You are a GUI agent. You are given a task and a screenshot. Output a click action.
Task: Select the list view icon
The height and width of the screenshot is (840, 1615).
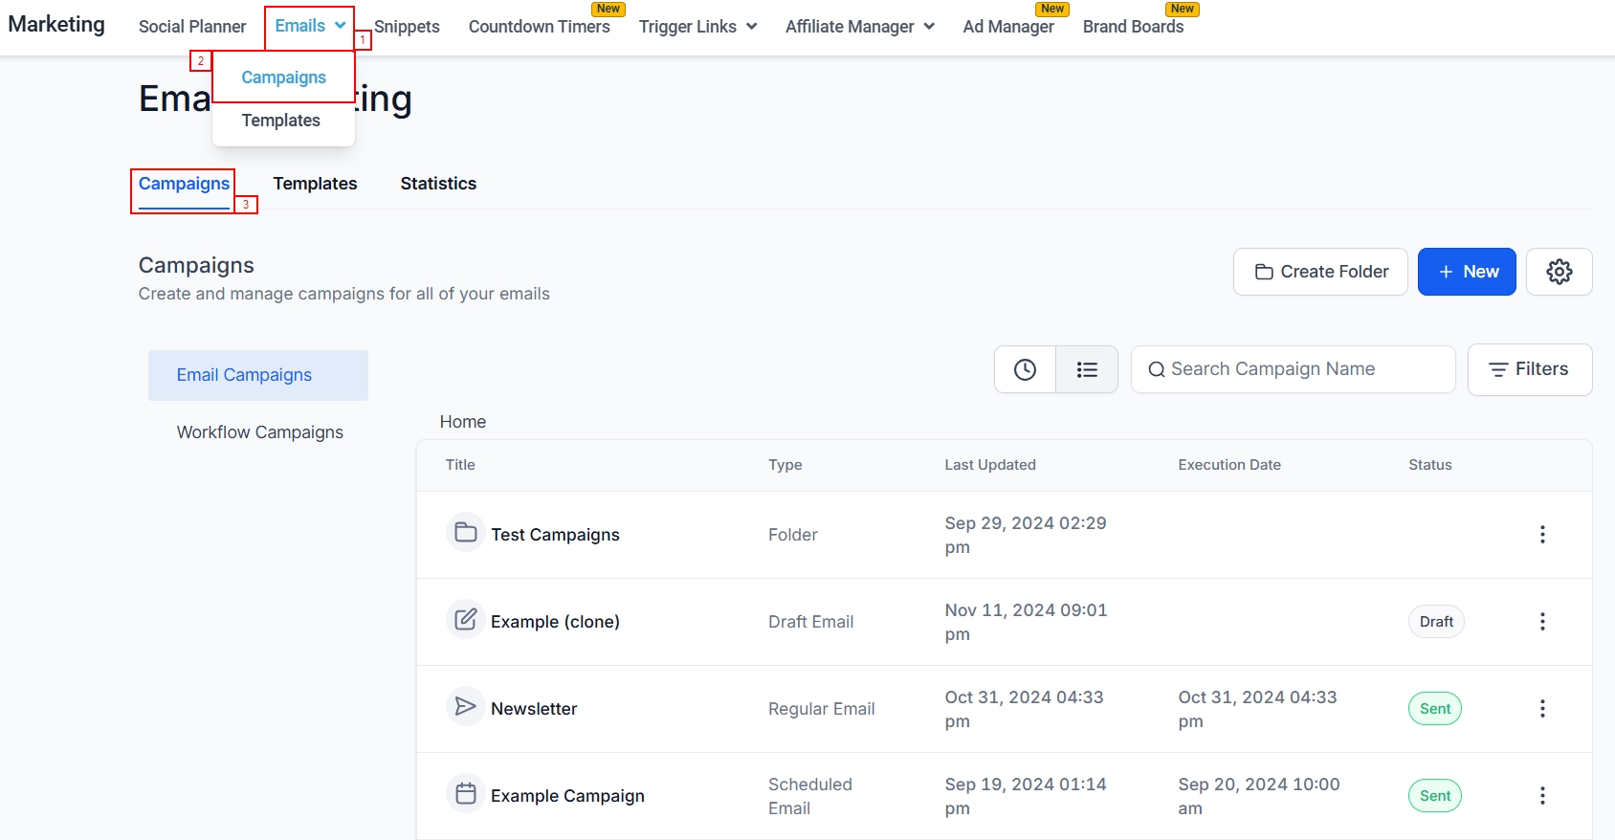[x=1087, y=369]
